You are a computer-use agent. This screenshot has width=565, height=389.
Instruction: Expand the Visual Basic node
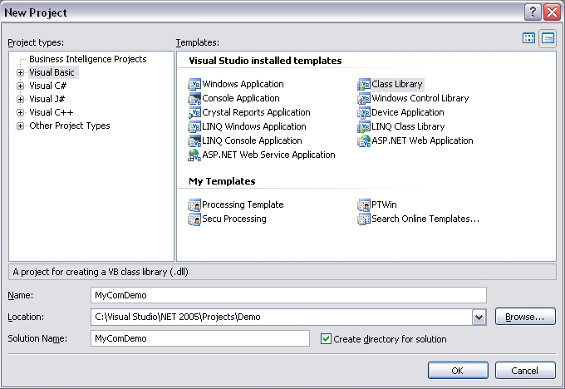pos(20,72)
